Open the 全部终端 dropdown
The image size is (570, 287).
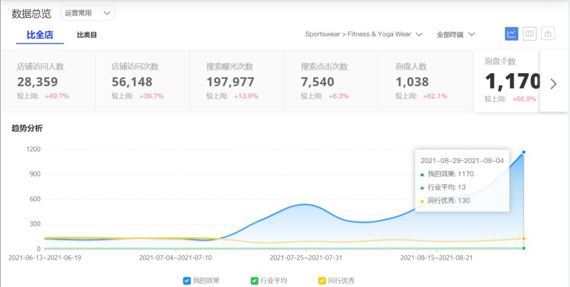(456, 34)
